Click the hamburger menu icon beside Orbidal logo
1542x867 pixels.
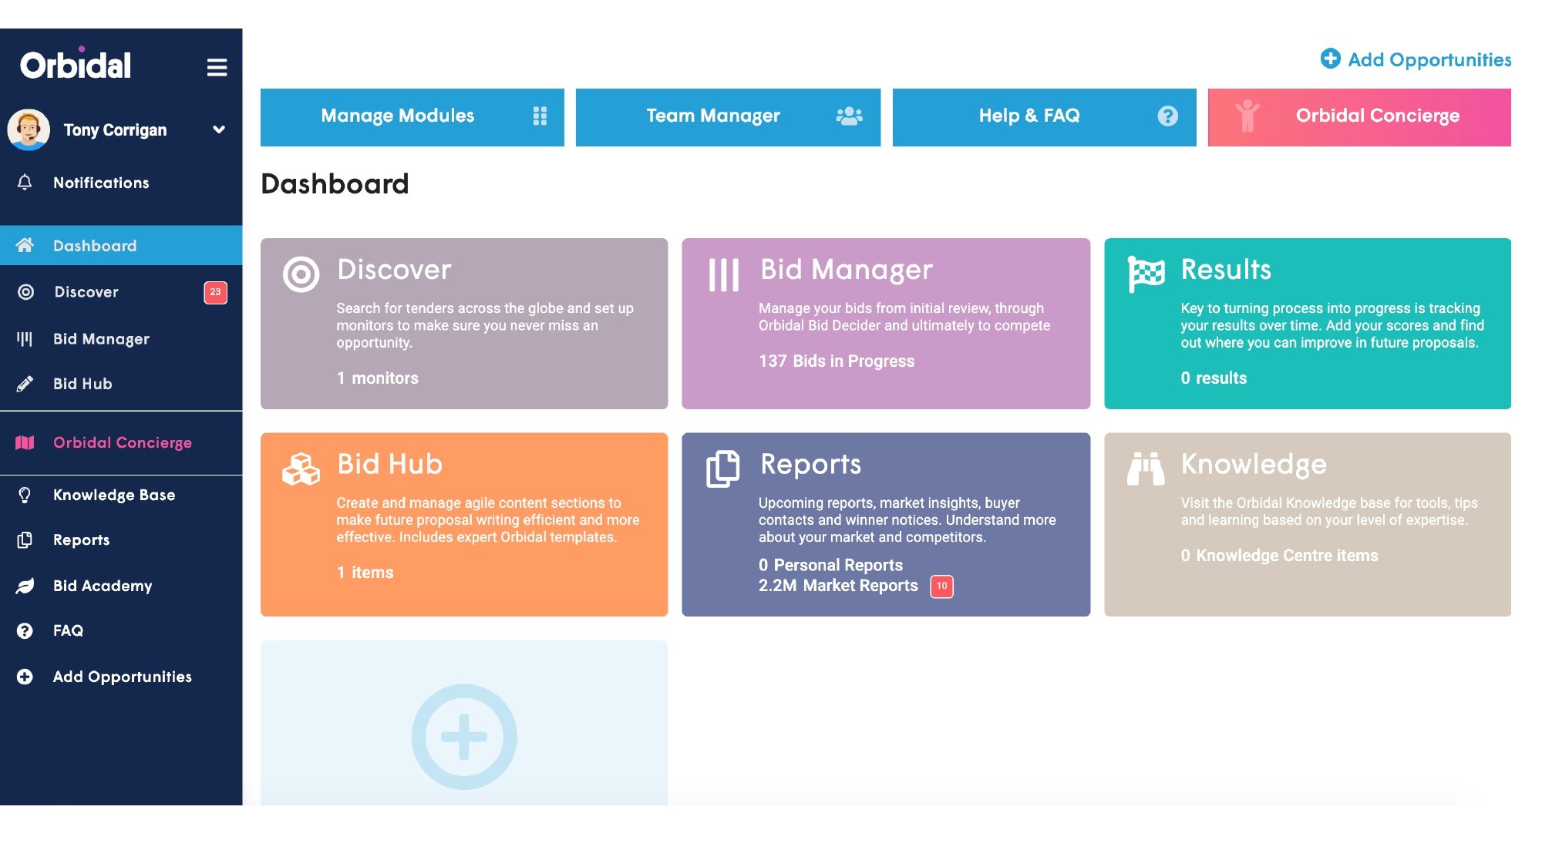pos(217,68)
